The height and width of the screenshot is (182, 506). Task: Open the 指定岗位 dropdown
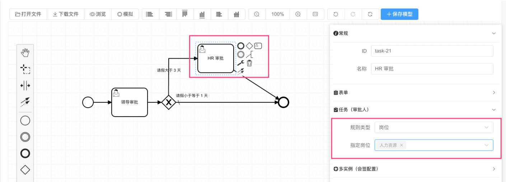point(449,145)
